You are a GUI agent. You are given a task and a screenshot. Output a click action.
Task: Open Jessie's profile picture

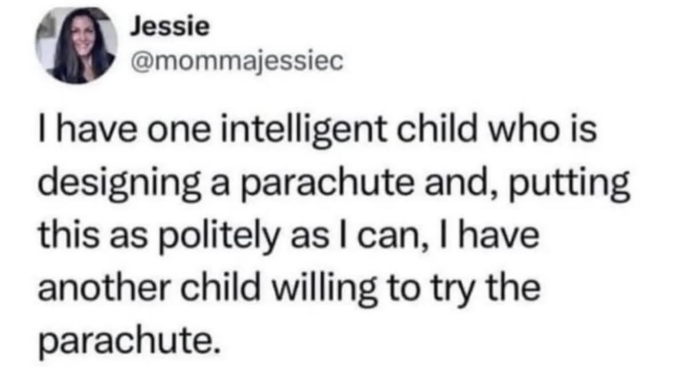click(x=75, y=46)
